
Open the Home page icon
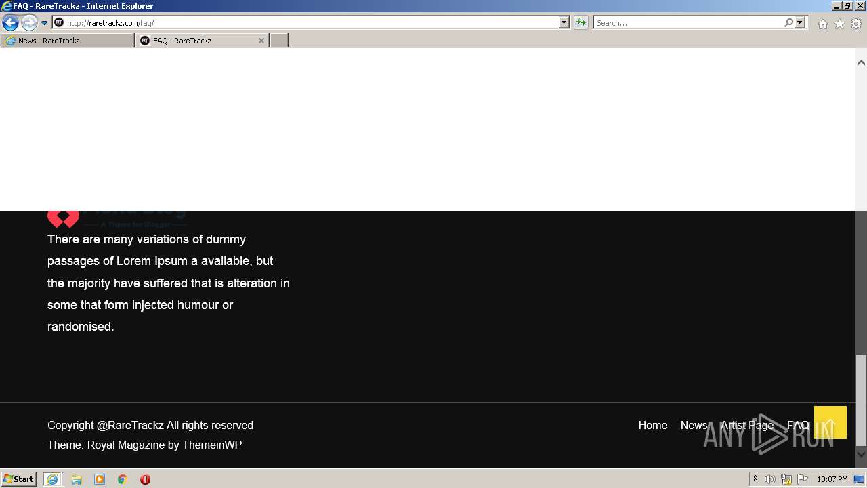(x=822, y=24)
